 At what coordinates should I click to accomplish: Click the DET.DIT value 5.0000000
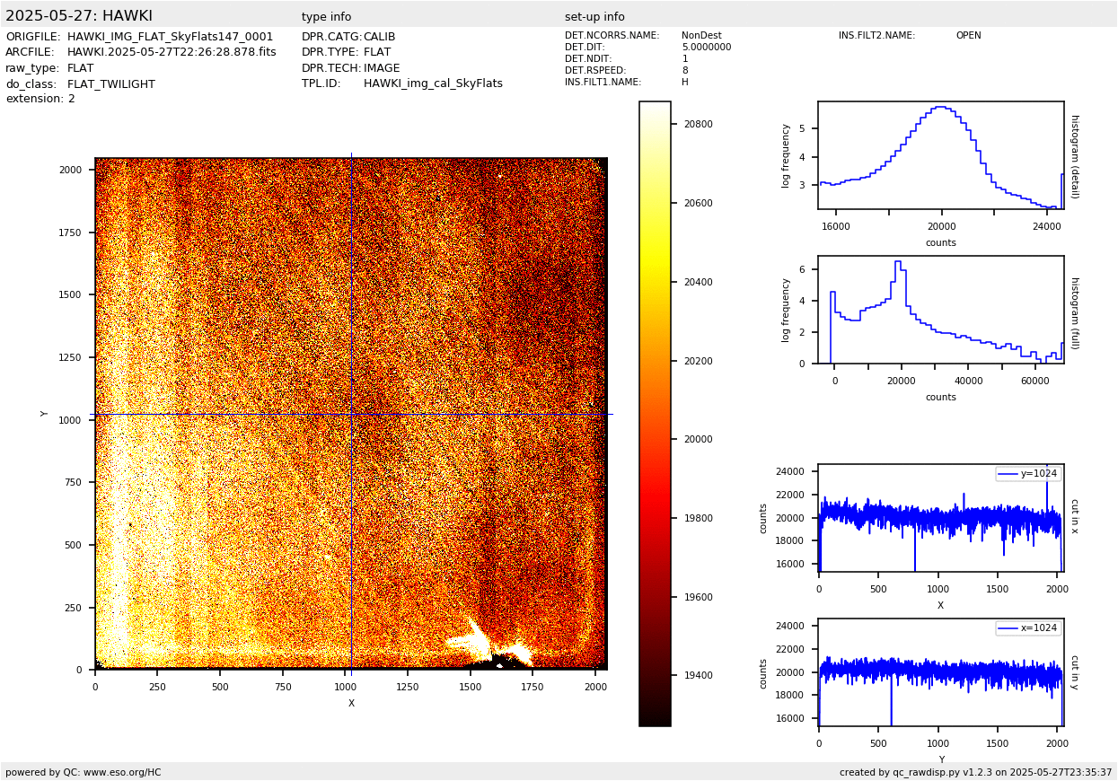pos(706,48)
